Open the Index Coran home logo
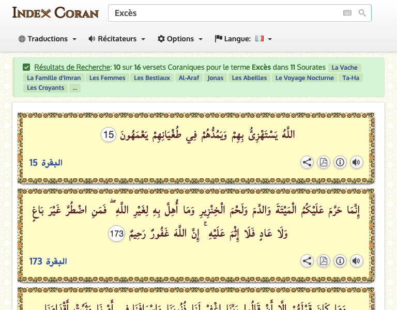The image size is (397, 310). (x=55, y=12)
